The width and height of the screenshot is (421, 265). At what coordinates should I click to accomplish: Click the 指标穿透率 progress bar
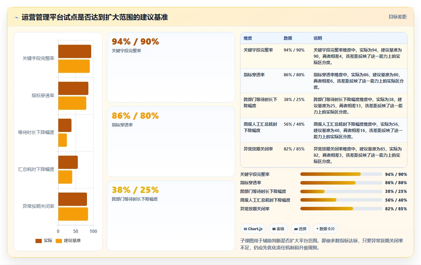click(341, 183)
